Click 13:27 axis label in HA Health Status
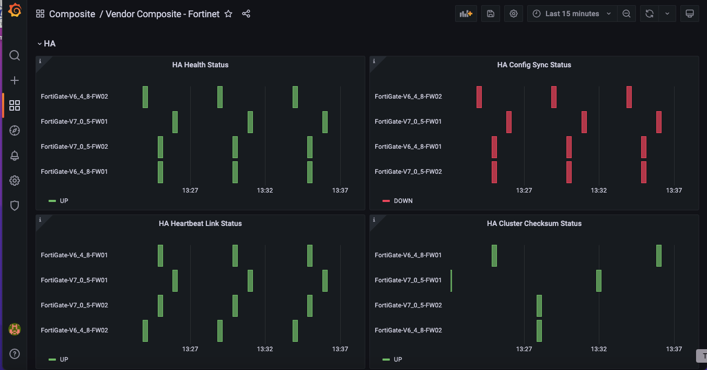Image resolution: width=707 pixels, height=370 pixels. point(190,190)
